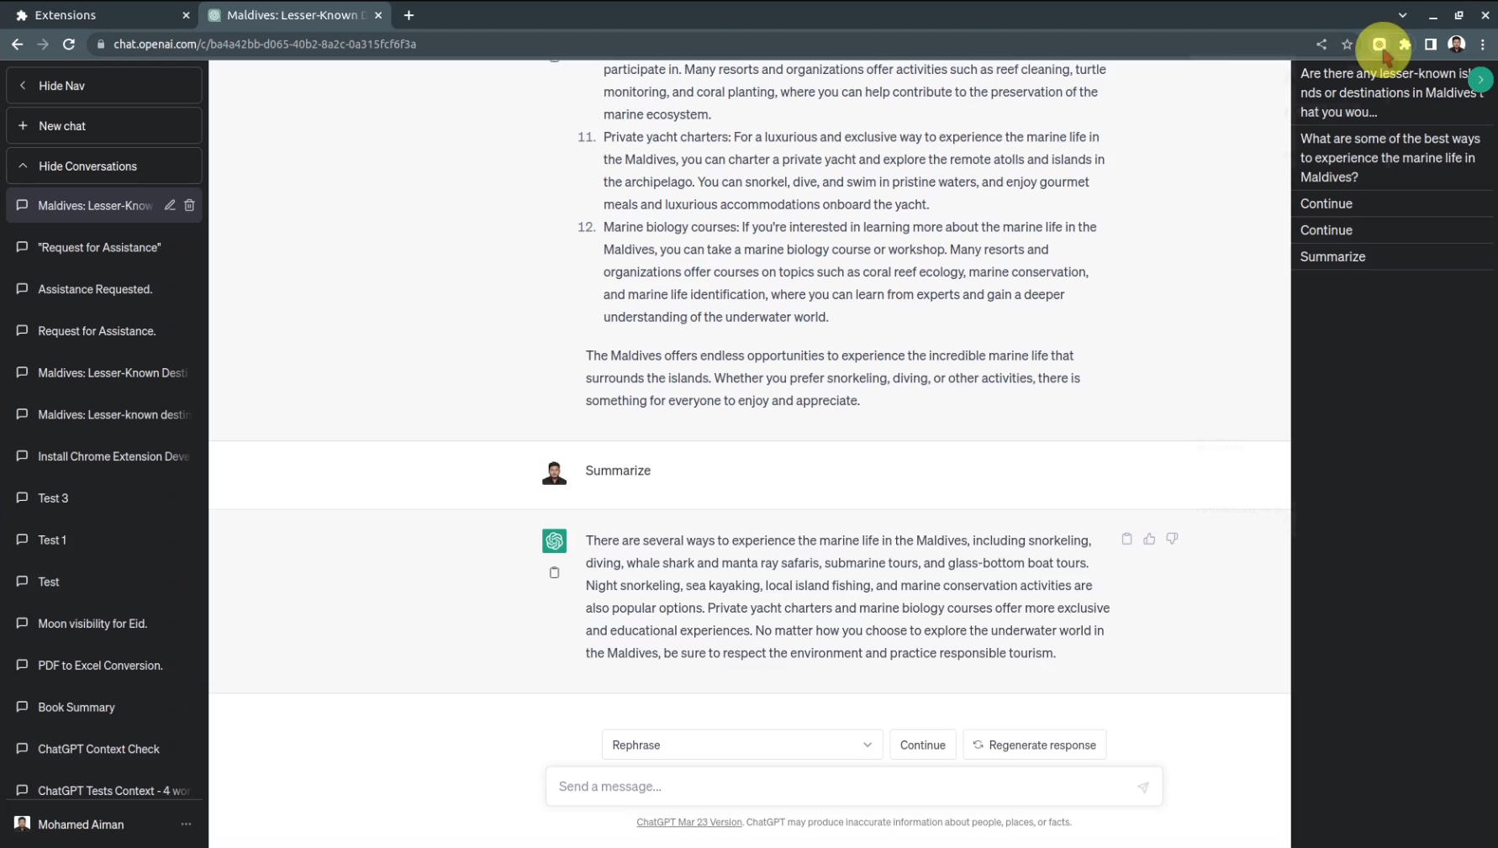This screenshot has height=848, width=1498.
Task: Reload the current page
Action: (69, 44)
